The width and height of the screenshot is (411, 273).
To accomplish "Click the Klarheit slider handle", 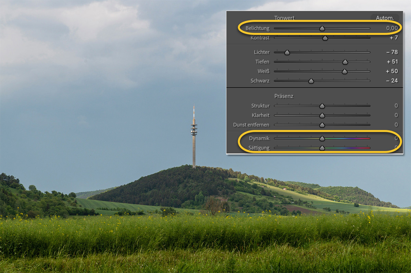I will 322,116.
